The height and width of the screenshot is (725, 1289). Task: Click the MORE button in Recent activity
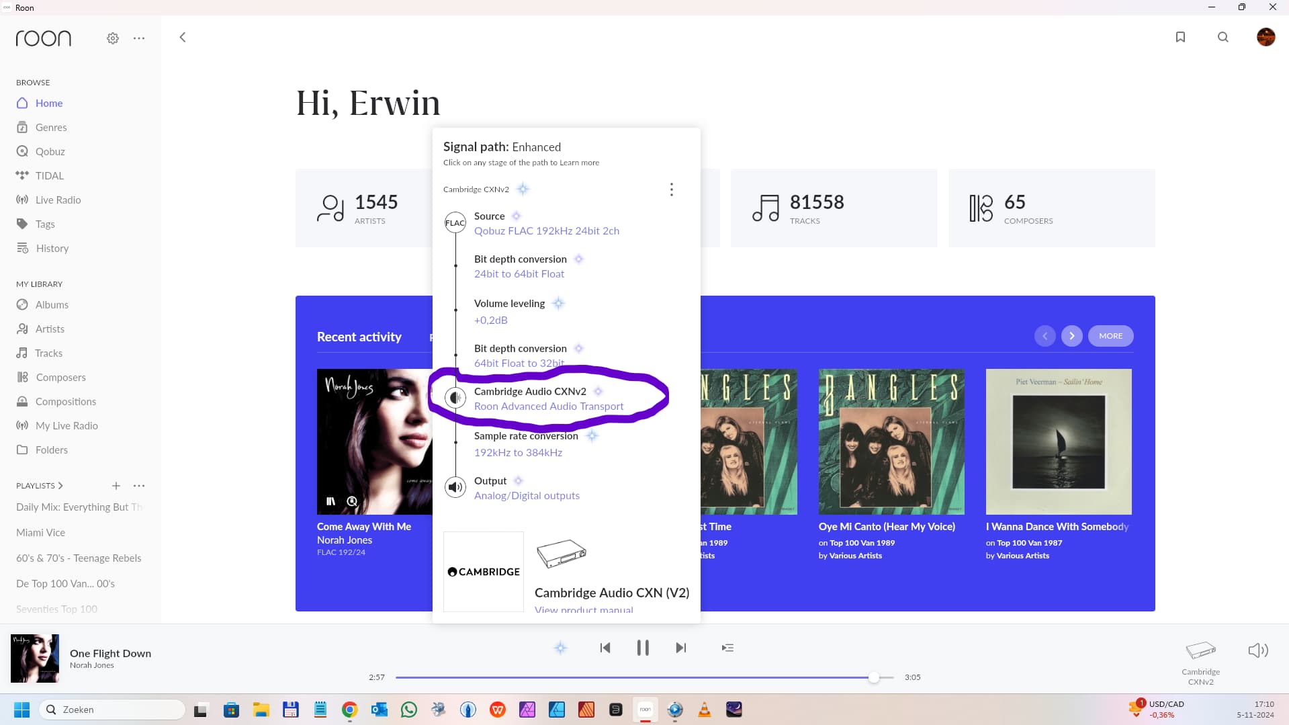[x=1110, y=336]
